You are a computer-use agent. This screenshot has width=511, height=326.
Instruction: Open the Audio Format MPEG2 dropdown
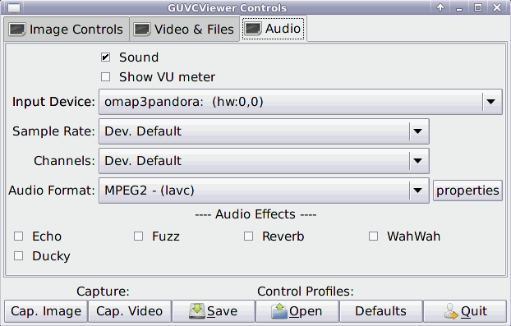coord(264,191)
